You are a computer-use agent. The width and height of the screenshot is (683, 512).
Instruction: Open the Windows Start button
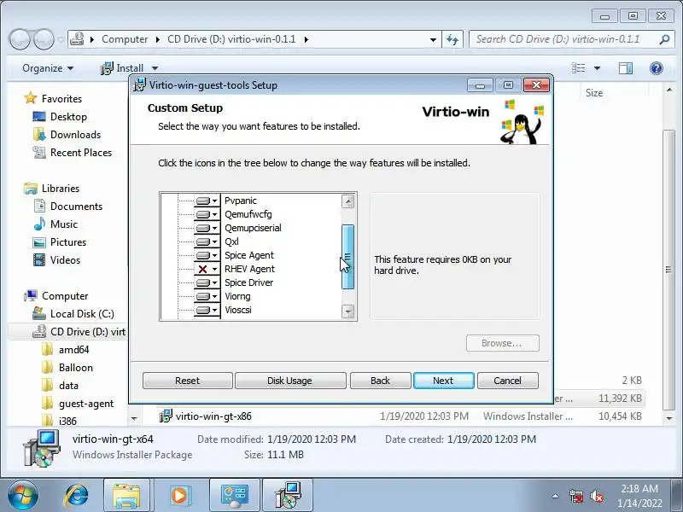[23, 496]
